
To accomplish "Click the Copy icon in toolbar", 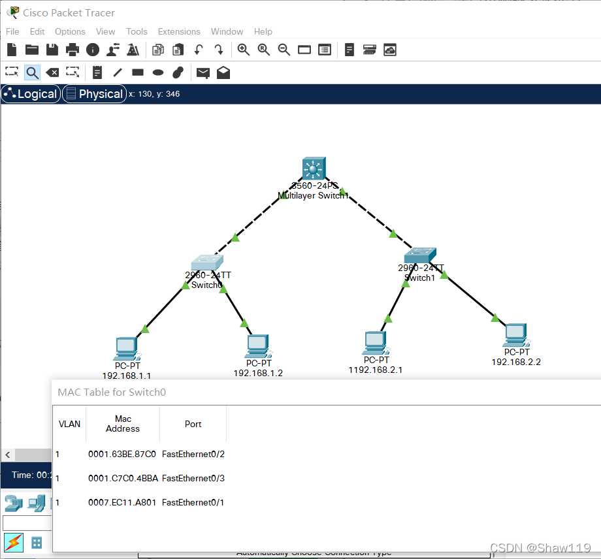I will (158, 50).
